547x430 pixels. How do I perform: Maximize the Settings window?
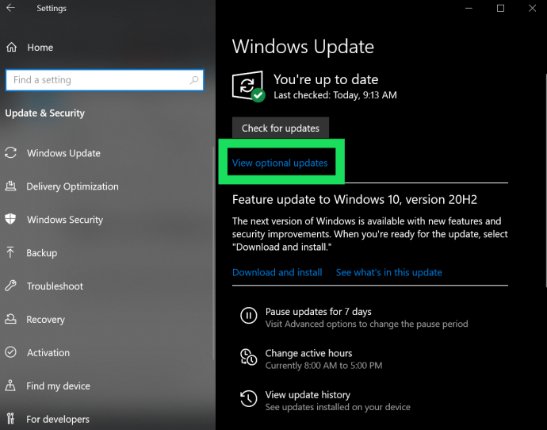(x=500, y=8)
